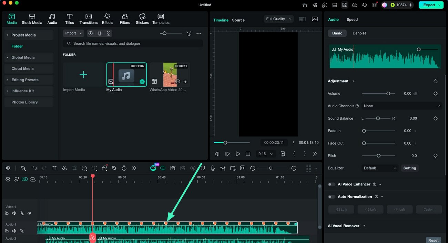Mute the Video 1 track

point(14,213)
